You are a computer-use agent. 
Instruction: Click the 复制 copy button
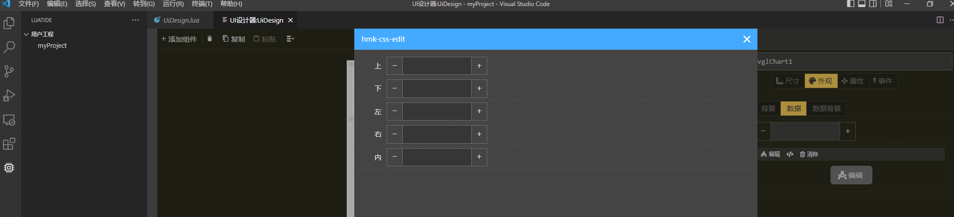coord(234,39)
